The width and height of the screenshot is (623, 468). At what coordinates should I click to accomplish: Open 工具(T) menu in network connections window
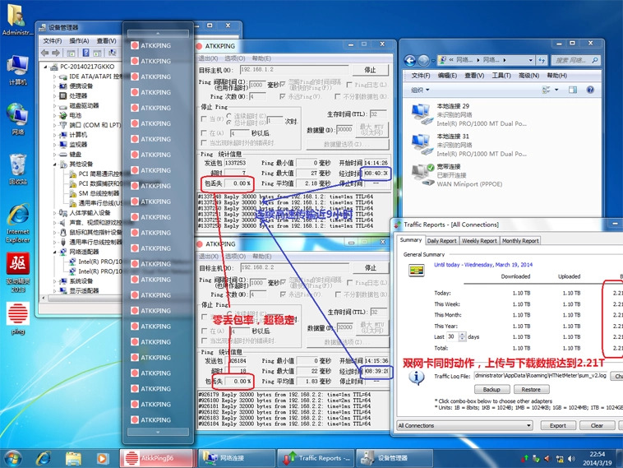click(501, 76)
